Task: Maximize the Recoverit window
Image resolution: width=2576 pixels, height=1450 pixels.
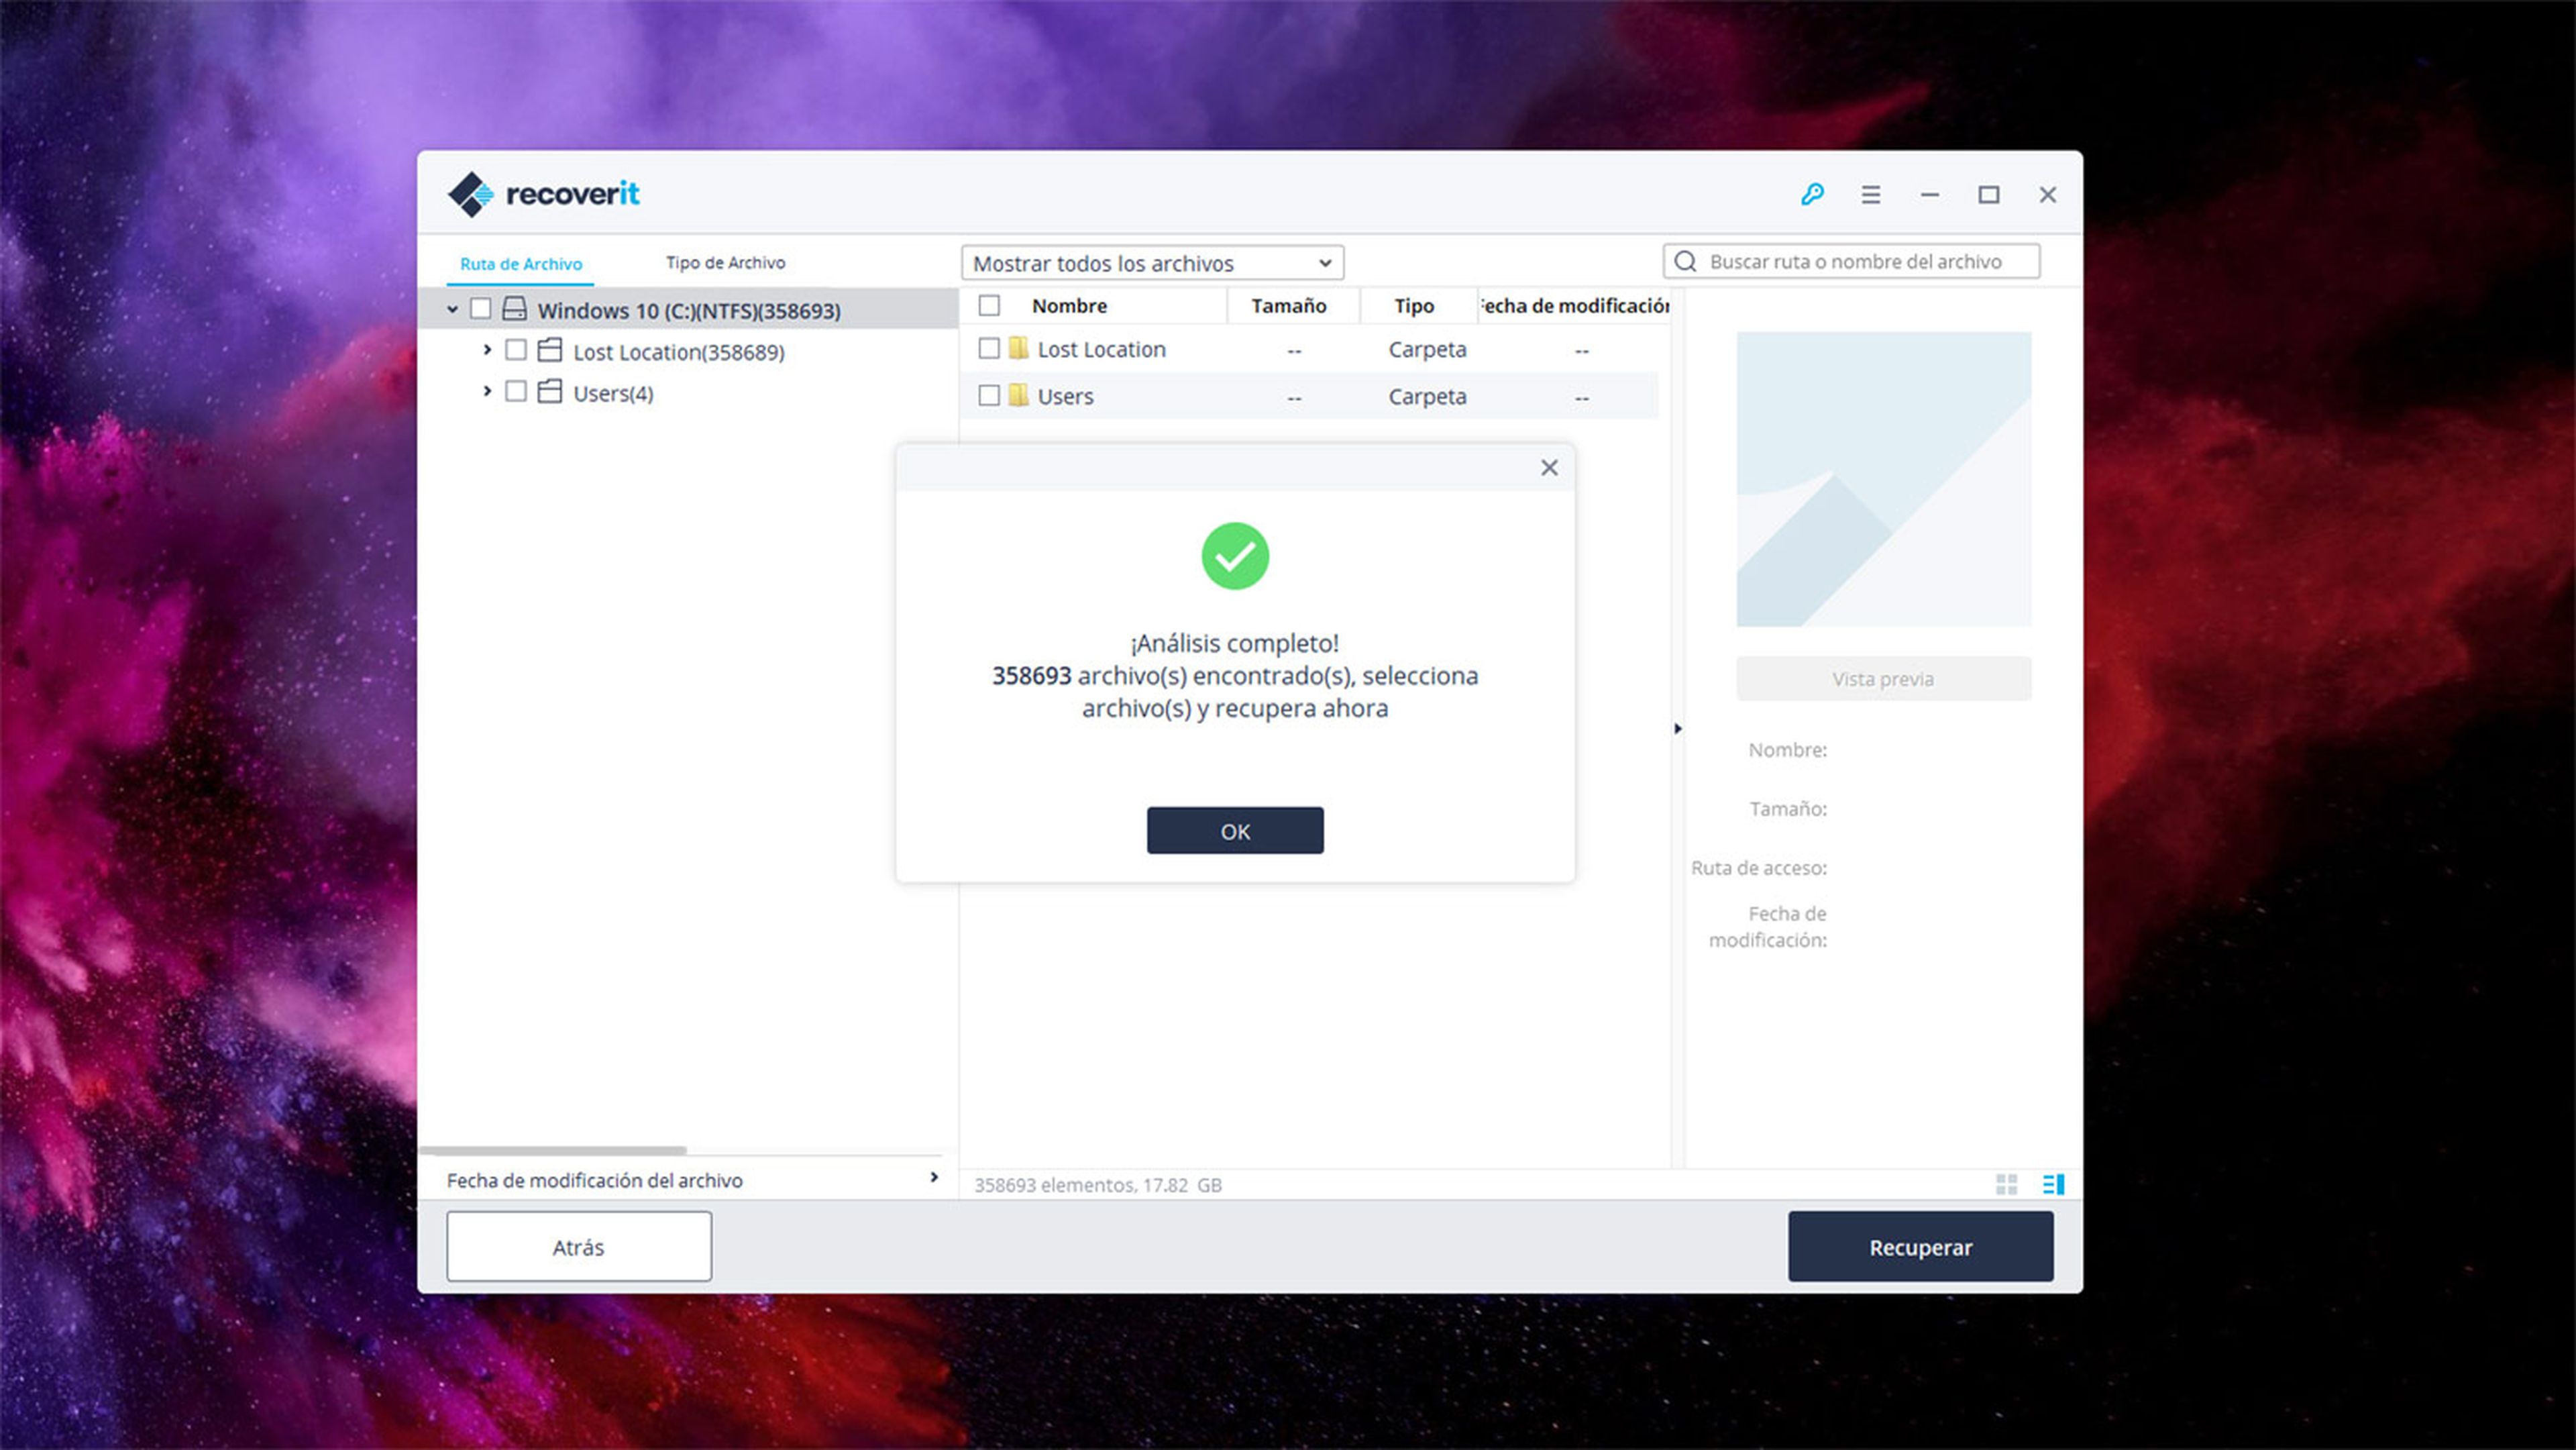Action: click(1989, 194)
